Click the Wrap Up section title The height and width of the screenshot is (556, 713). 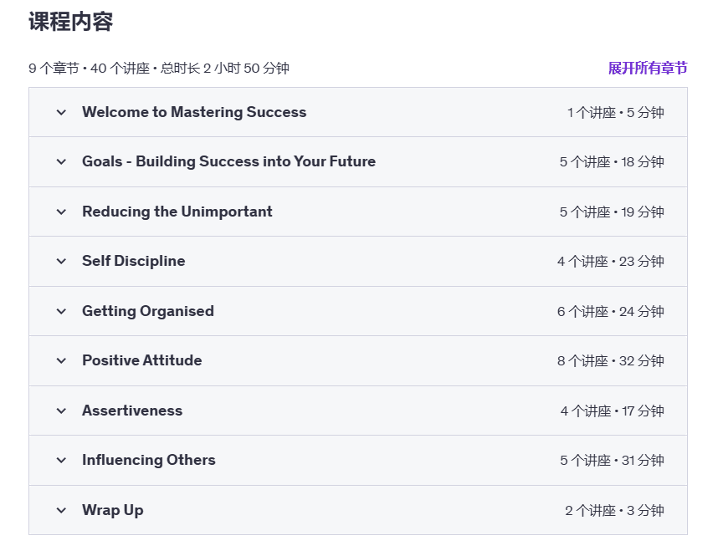(x=113, y=510)
